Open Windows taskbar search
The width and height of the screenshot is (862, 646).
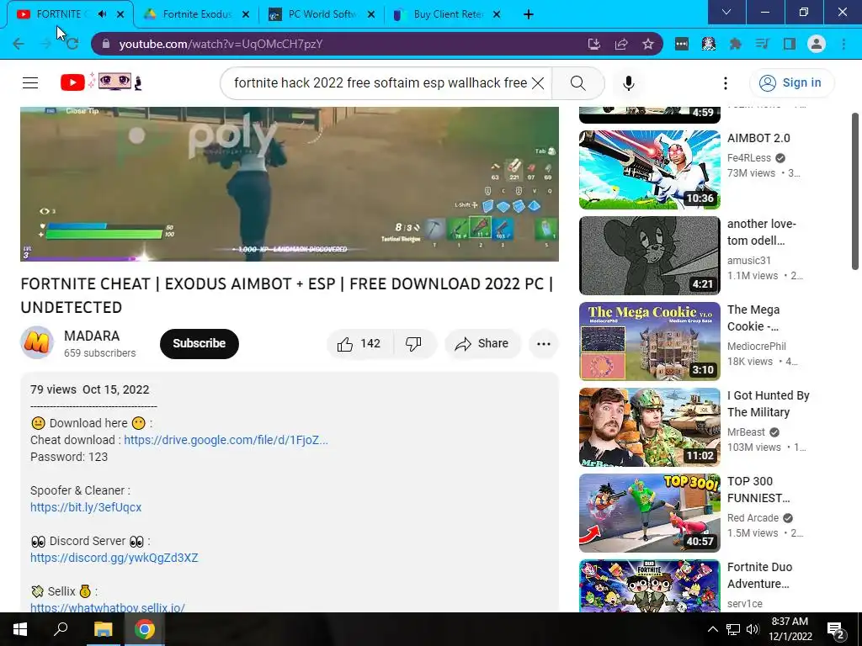point(61,629)
